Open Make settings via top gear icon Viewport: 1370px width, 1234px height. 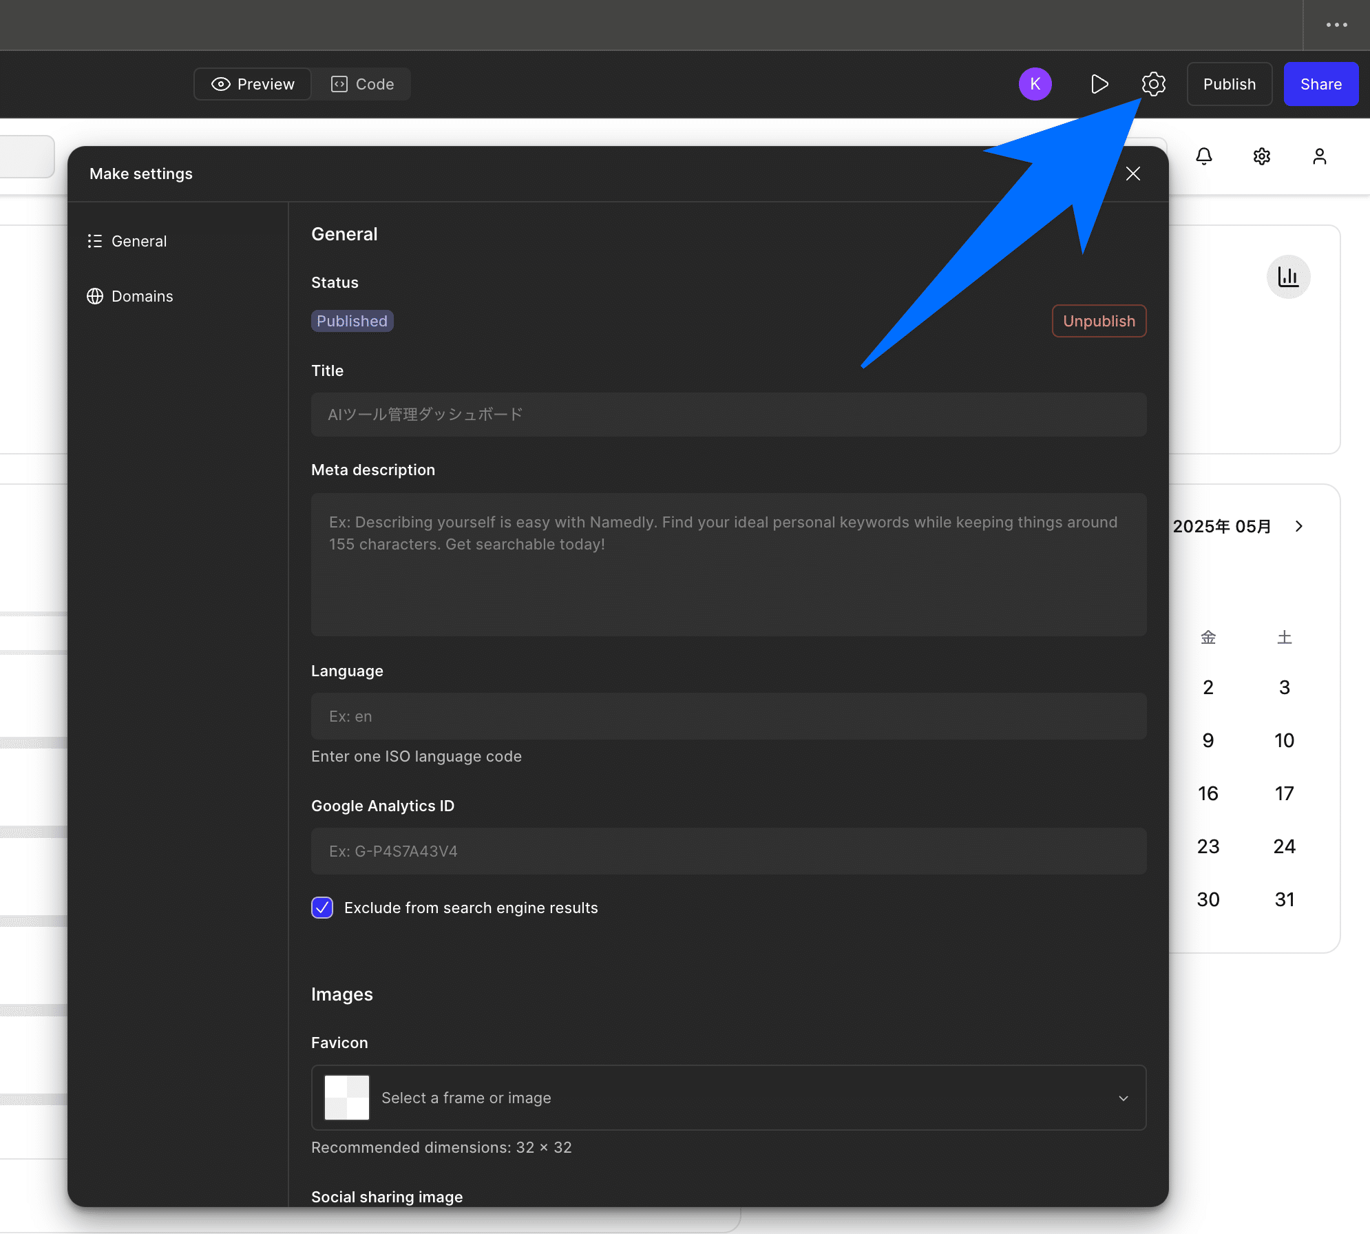click(x=1154, y=84)
